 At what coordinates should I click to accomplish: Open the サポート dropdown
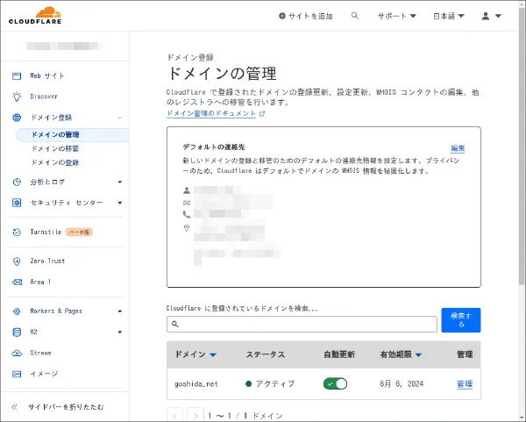[x=397, y=16]
